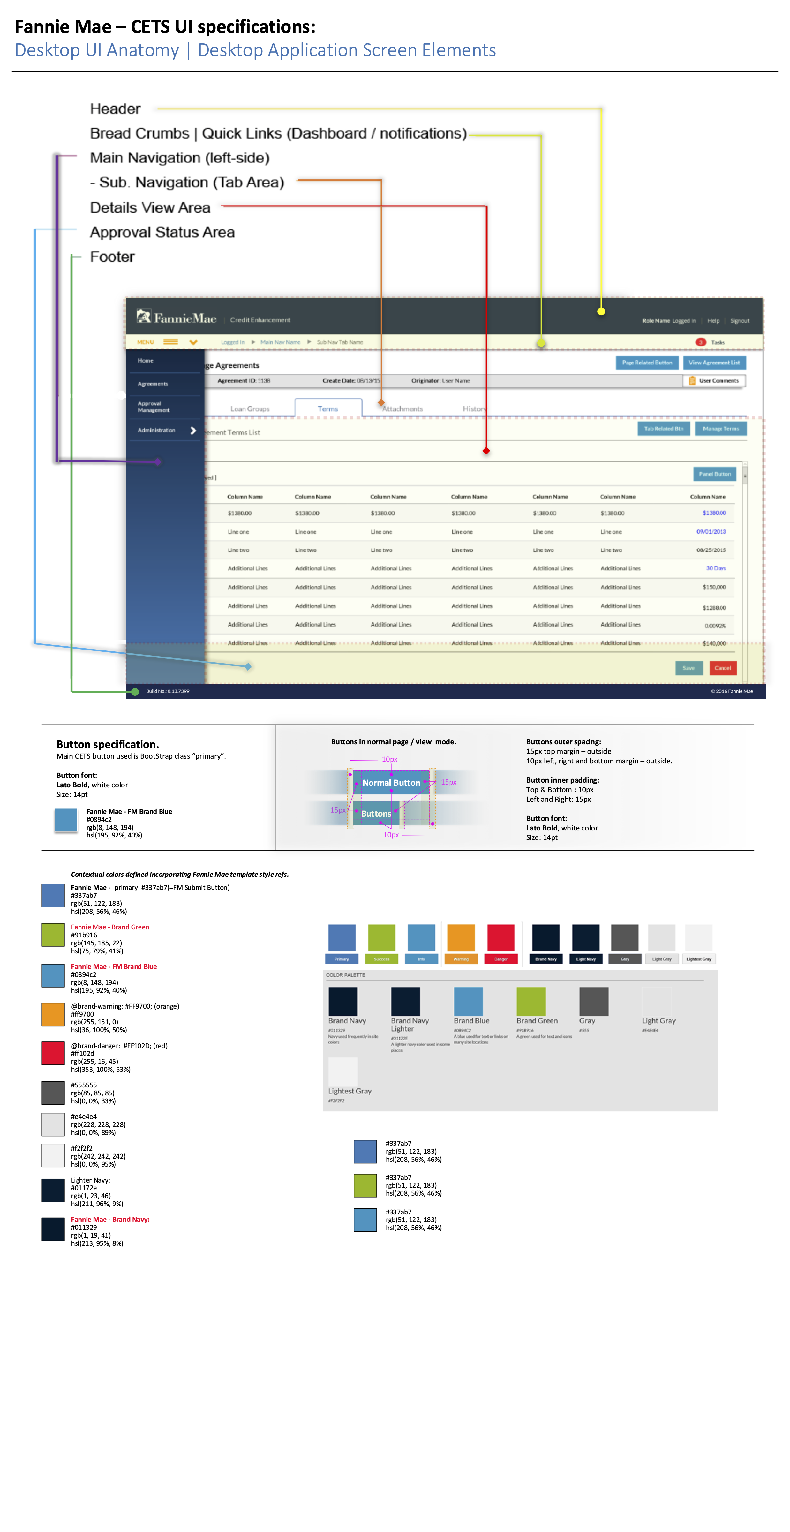Screen dimensions: 790x1532
Task: Click the Agreement ID: 5138 text
Action: tap(244, 381)
